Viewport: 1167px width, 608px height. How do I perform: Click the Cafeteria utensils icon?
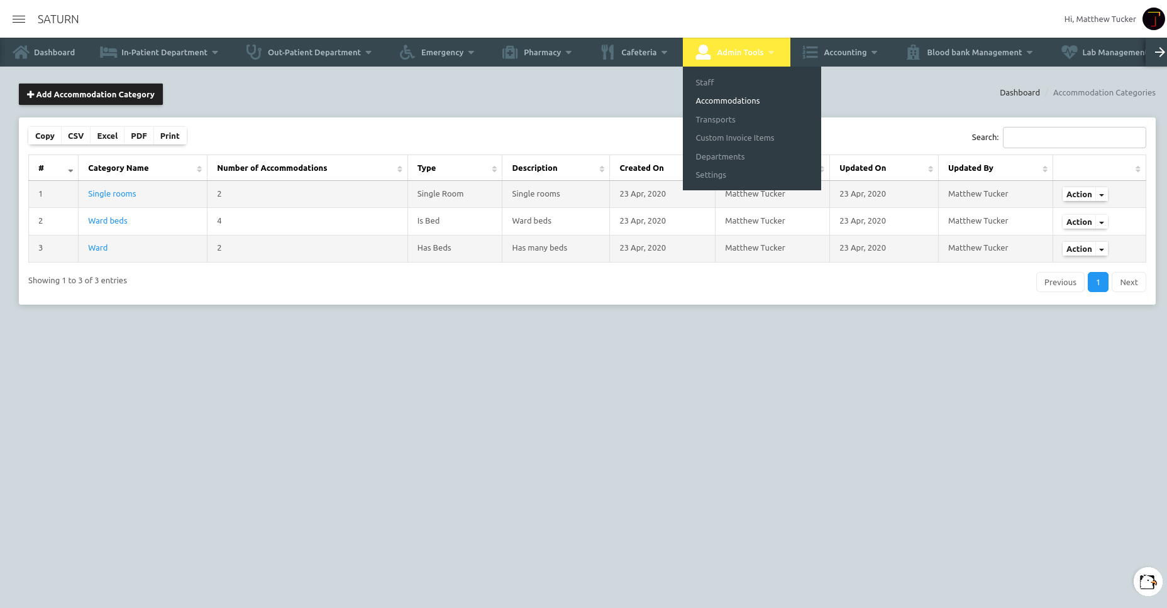[607, 52]
